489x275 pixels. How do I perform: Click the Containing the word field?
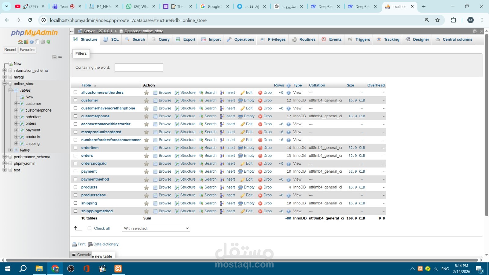(139, 68)
